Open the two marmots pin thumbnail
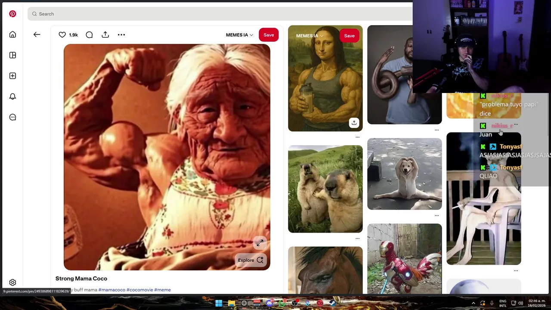This screenshot has width=551, height=310. (325, 189)
